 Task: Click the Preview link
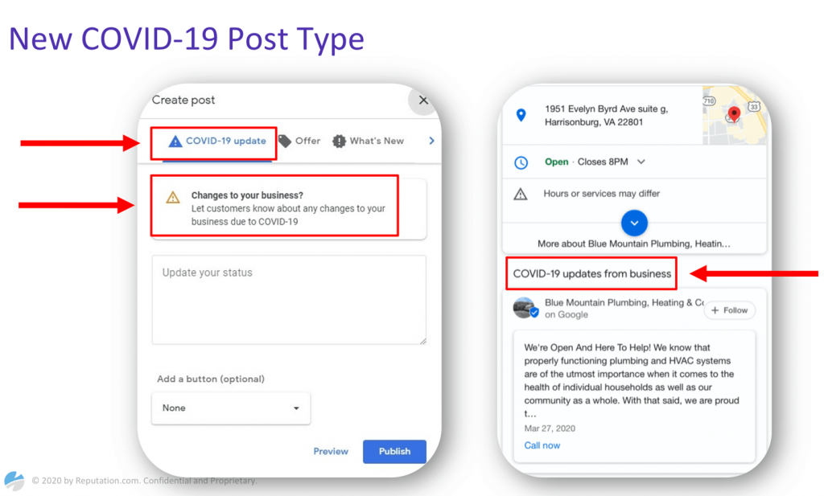click(x=331, y=452)
